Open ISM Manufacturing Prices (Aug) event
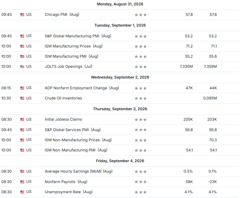This screenshot has width=245, height=198. (x=73, y=46)
